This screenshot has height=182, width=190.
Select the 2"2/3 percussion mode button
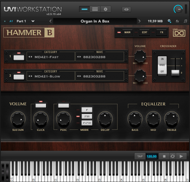click(x=87, y=116)
